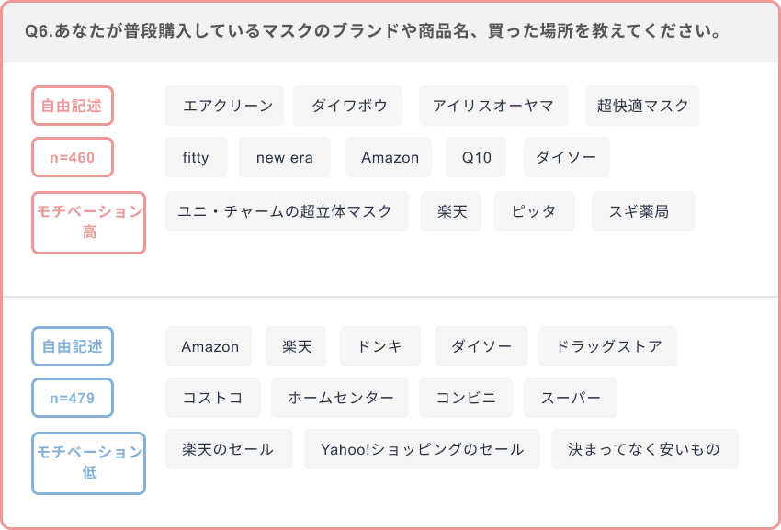Select the 超快適マスク tag

pyautogui.click(x=642, y=106)
